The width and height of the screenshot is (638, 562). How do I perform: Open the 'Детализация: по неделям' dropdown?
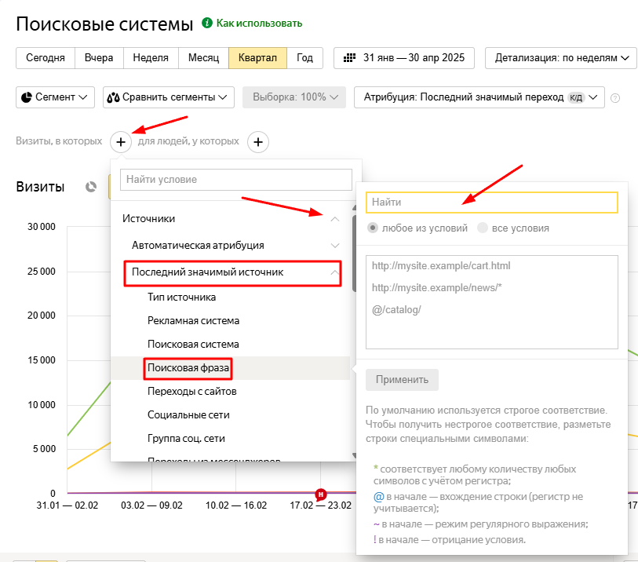[x=561, y=58]
